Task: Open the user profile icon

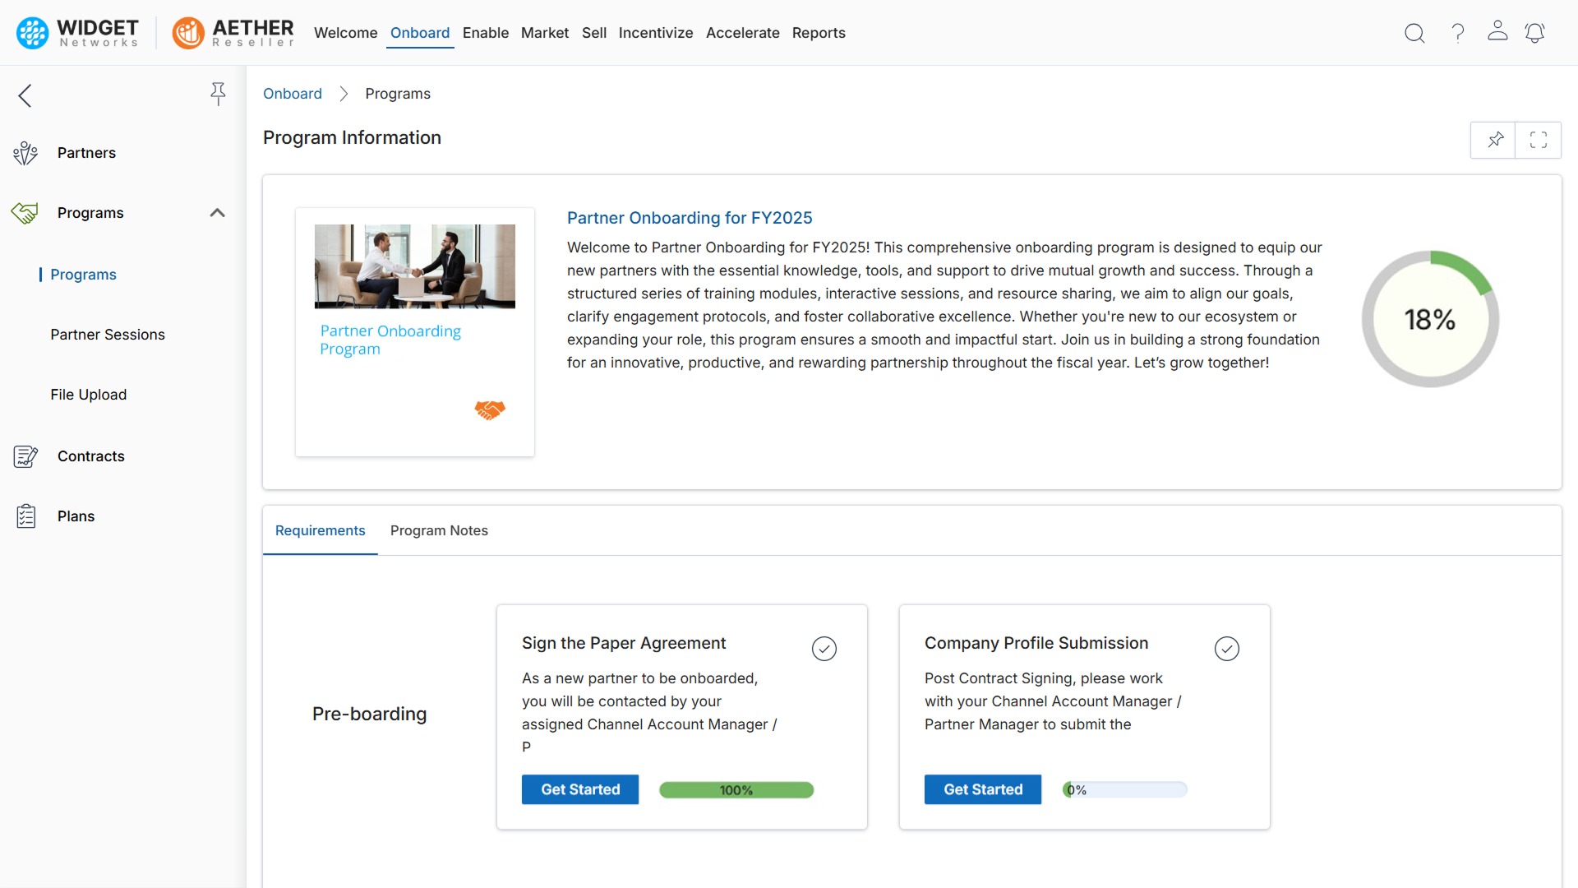Action: 1497,31
